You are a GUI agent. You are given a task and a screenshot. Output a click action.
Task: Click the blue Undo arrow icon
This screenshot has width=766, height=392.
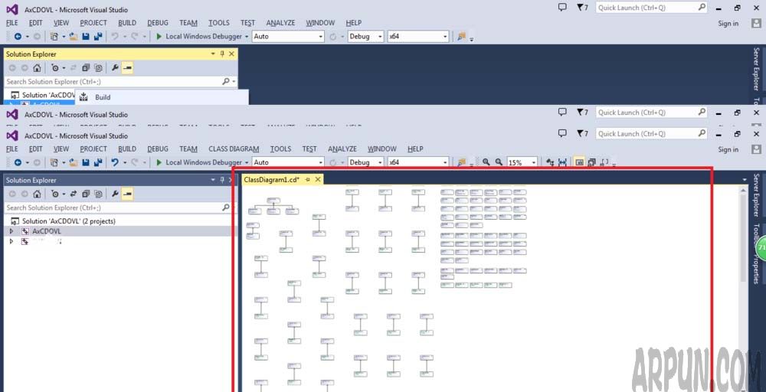(115, 162)
